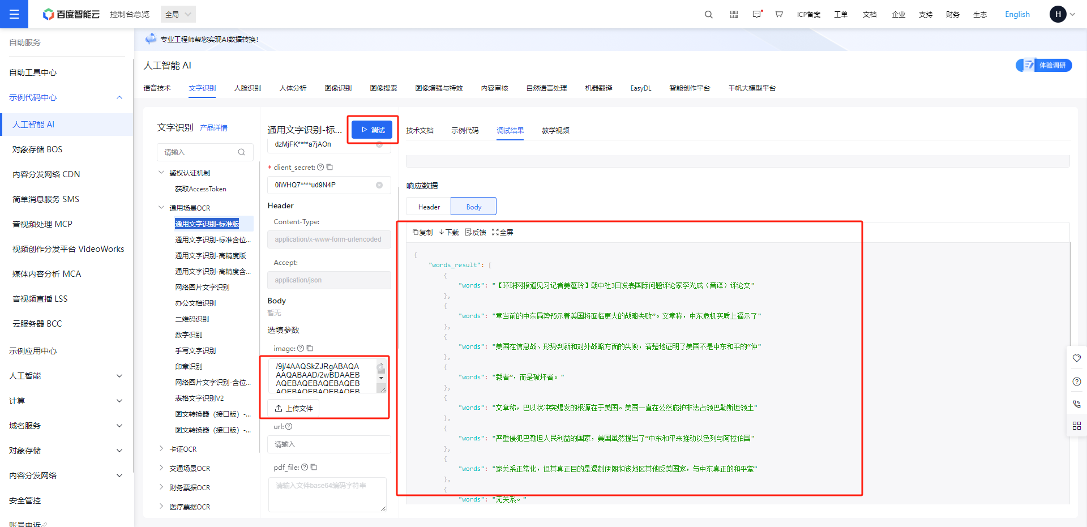
Task: Show the response Body tab
Action: click(x=474, y=207)
